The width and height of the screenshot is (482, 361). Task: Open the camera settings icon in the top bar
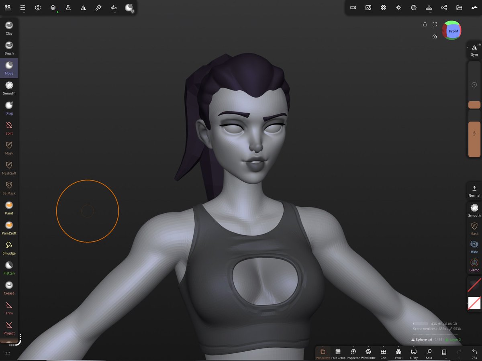(x=353, y=7)
